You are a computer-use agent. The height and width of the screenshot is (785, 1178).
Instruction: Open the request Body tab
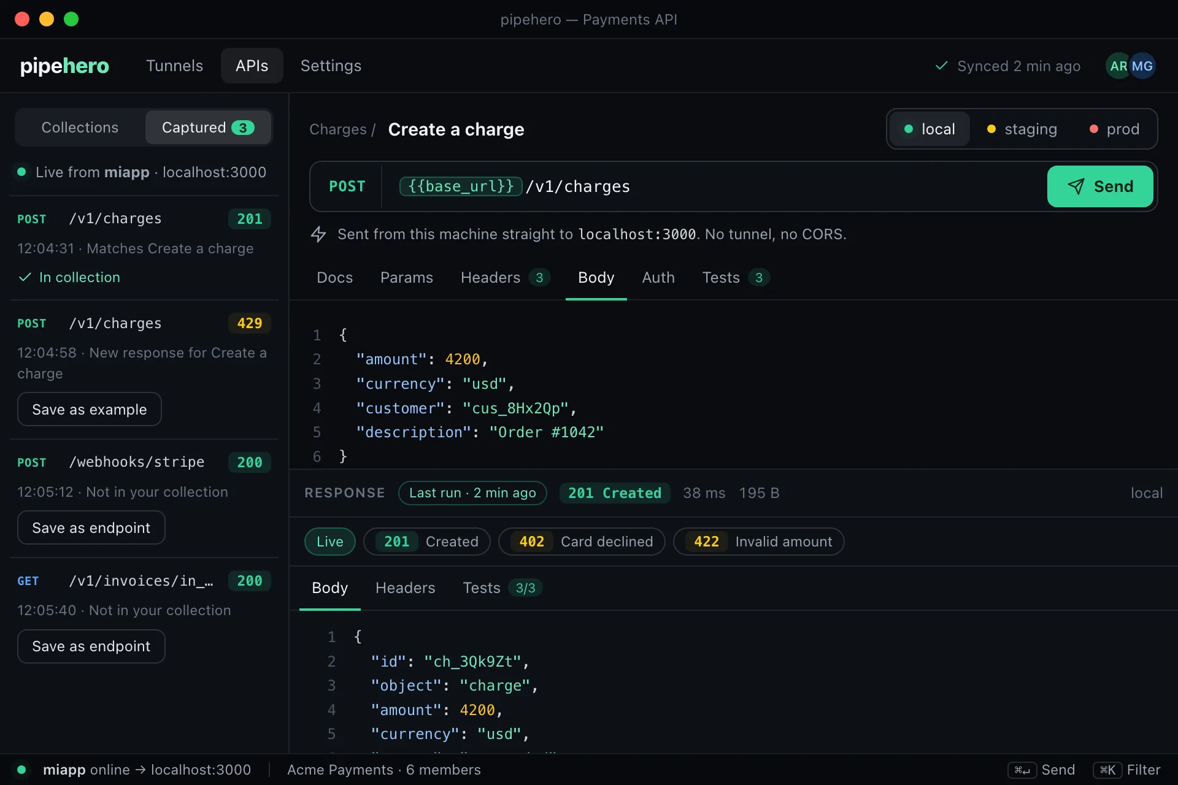(x=596, y=278)
